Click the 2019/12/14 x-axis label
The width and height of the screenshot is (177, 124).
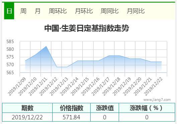(69, 87)
